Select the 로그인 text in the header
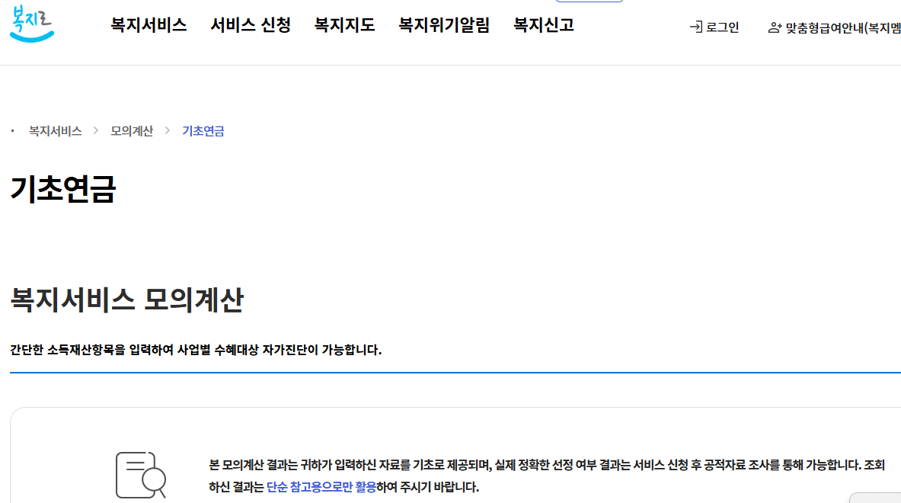 tap(721, 26)
